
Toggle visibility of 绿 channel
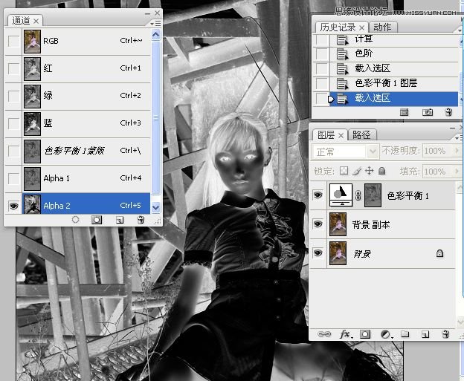click(13, 96)
